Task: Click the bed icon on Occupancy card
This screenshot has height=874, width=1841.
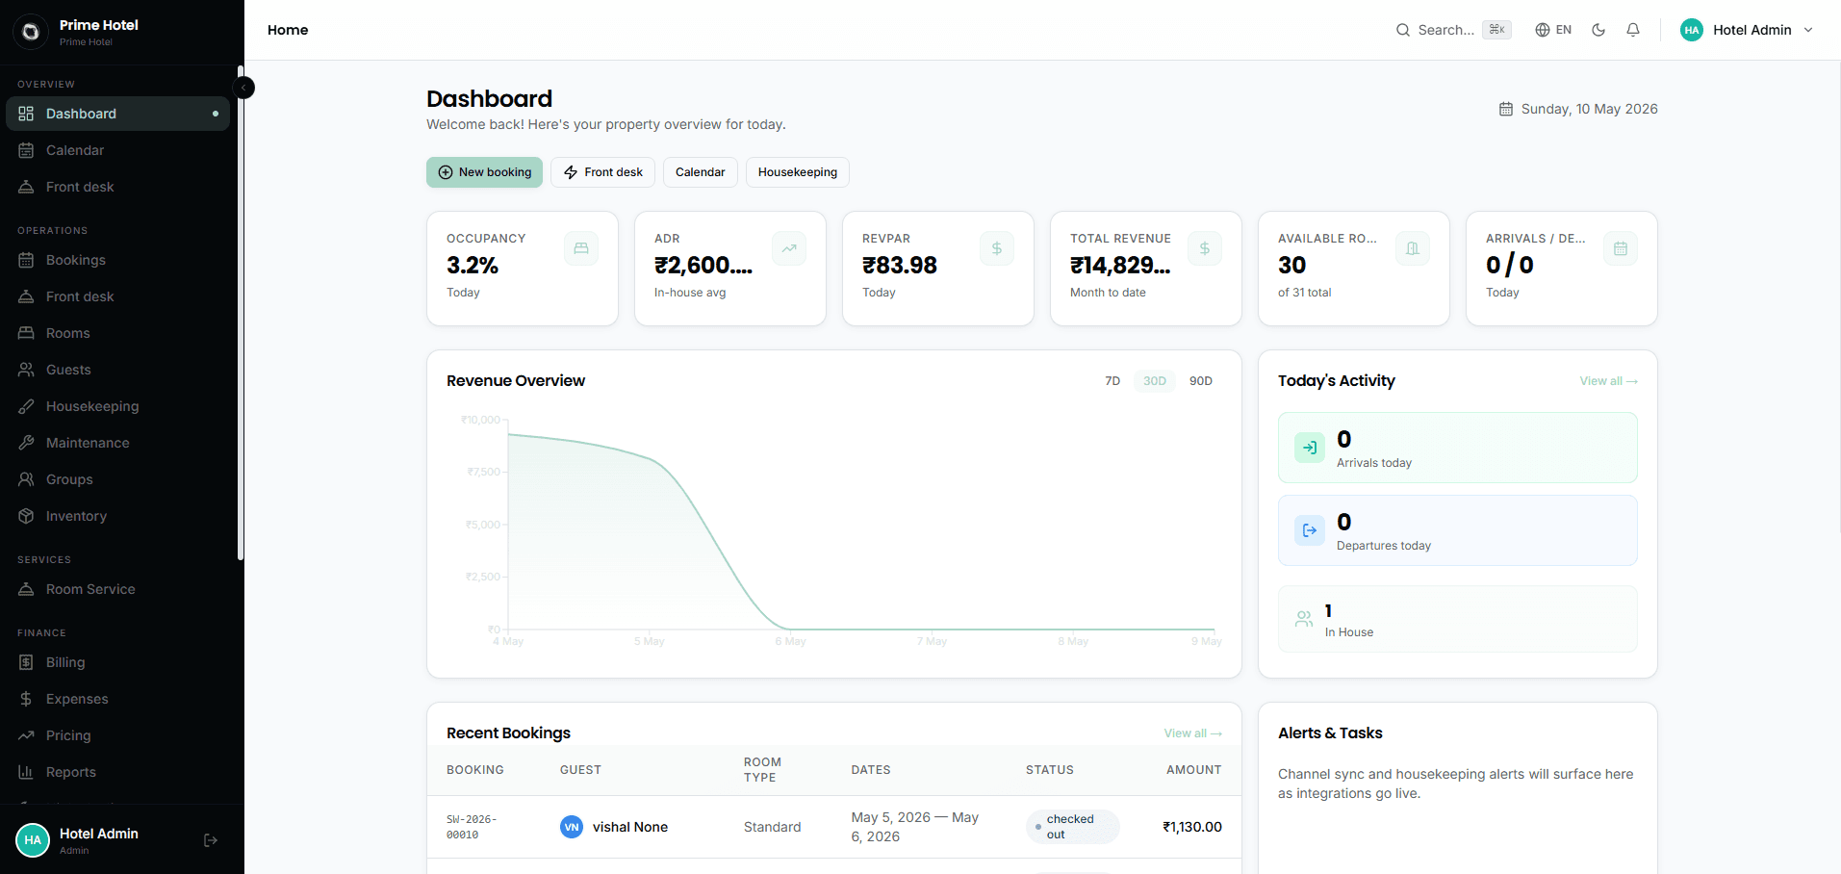Action: [581, 248]
